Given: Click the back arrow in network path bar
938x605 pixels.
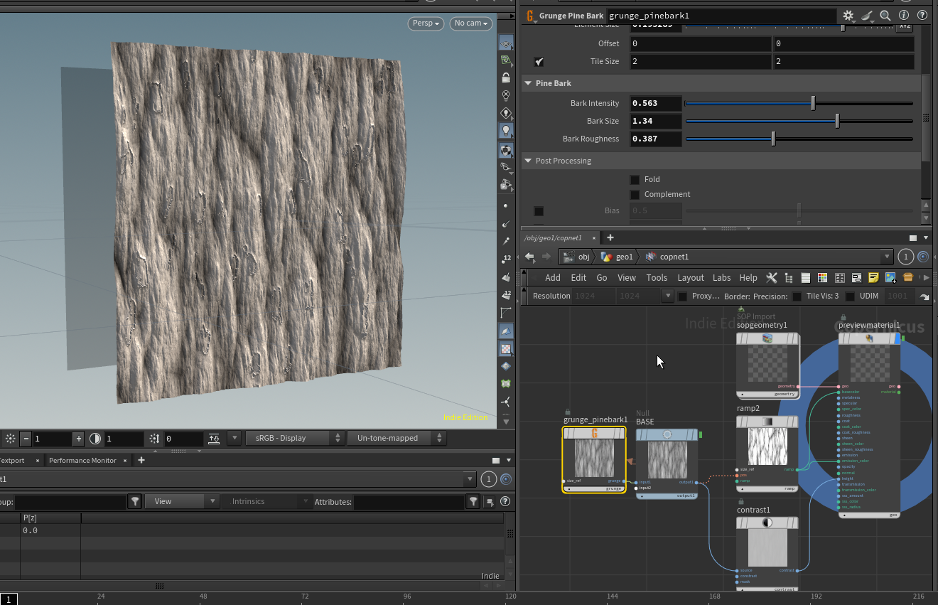Looking at the screenshot, I should coord(529,257).
